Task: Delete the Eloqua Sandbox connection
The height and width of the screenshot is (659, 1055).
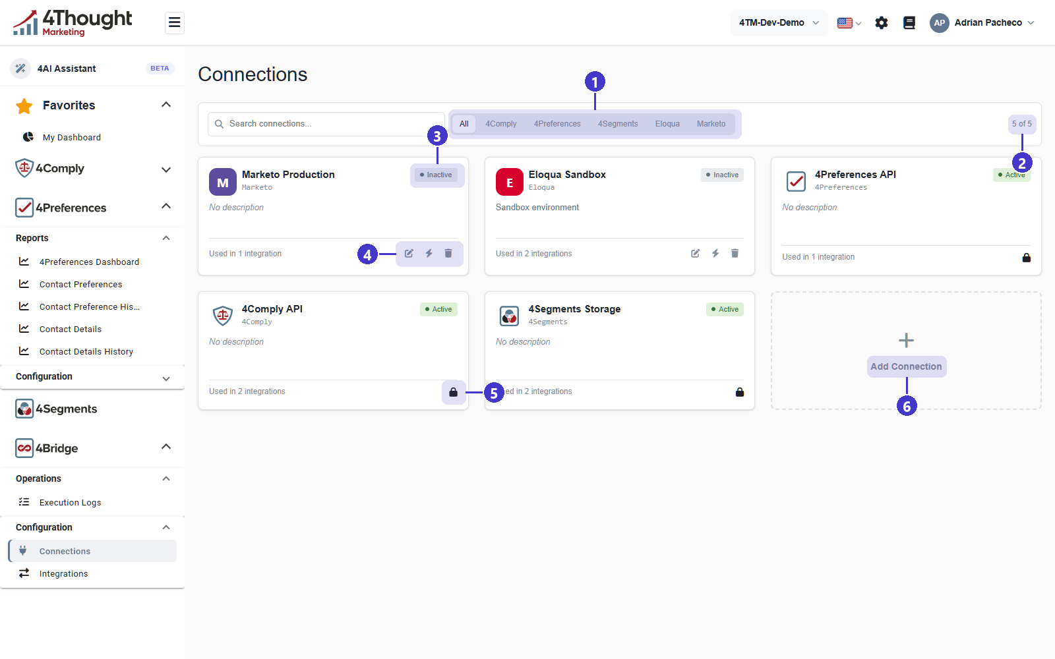Action: 735,254
